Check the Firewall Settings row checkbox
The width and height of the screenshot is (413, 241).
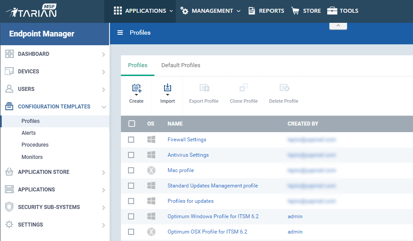coord(131,140)
